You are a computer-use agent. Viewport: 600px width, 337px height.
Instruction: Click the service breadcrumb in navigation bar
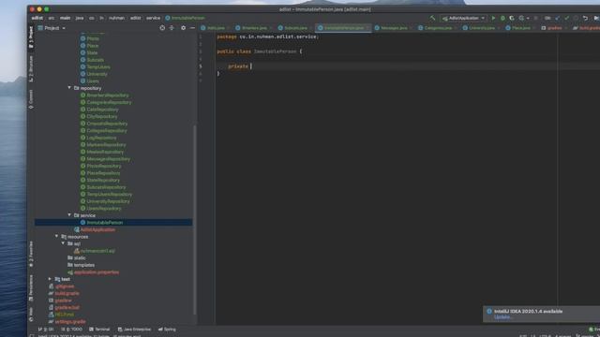point(153,18)
